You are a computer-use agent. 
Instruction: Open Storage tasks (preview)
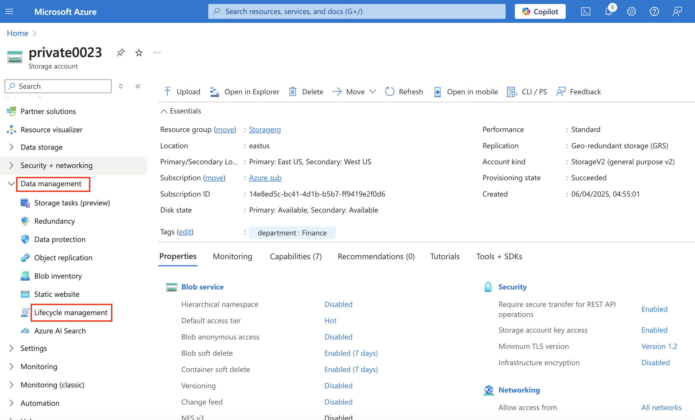click(x=72, y=203)
